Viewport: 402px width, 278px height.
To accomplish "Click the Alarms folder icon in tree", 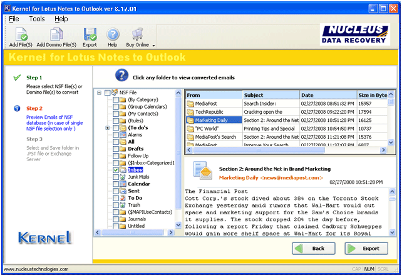I will point(123,135).
